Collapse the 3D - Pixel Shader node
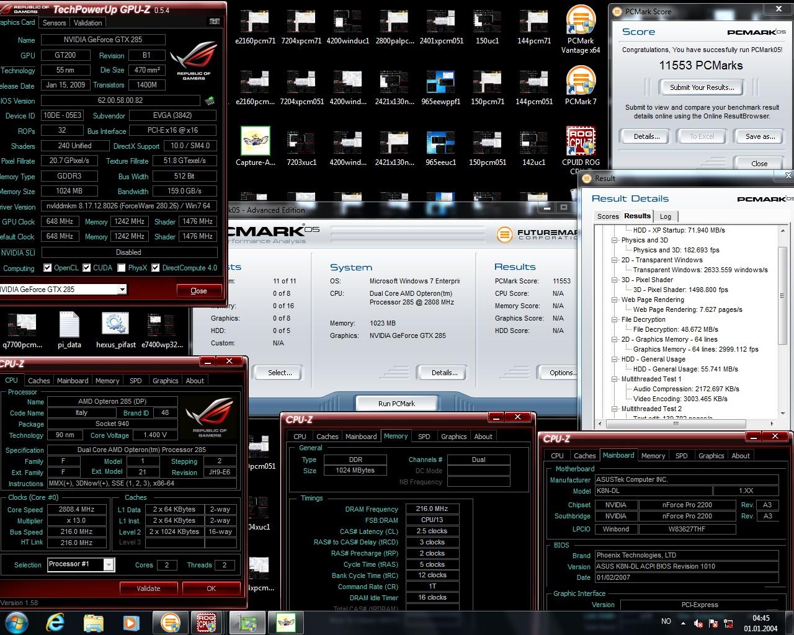Image resolution: width=794 pixels, height=635 pixels. coord(615,280)
